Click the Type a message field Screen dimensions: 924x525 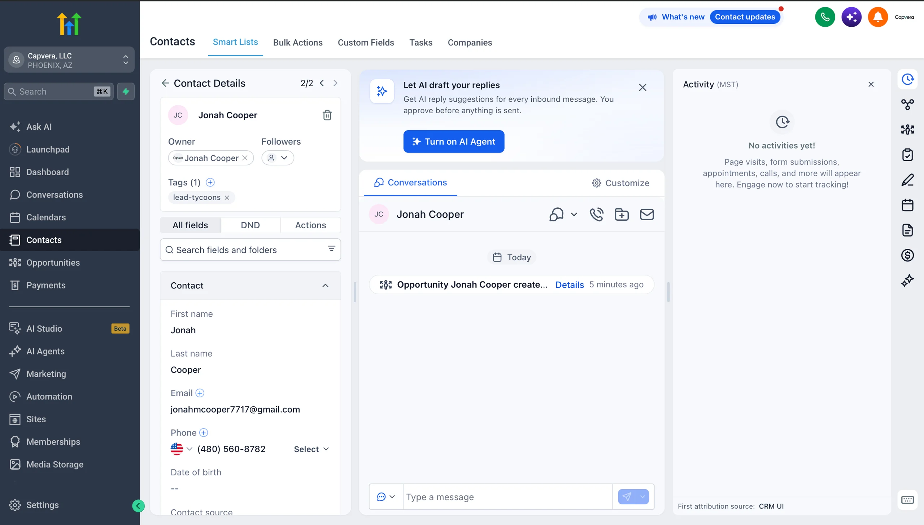tap(507, 497)
